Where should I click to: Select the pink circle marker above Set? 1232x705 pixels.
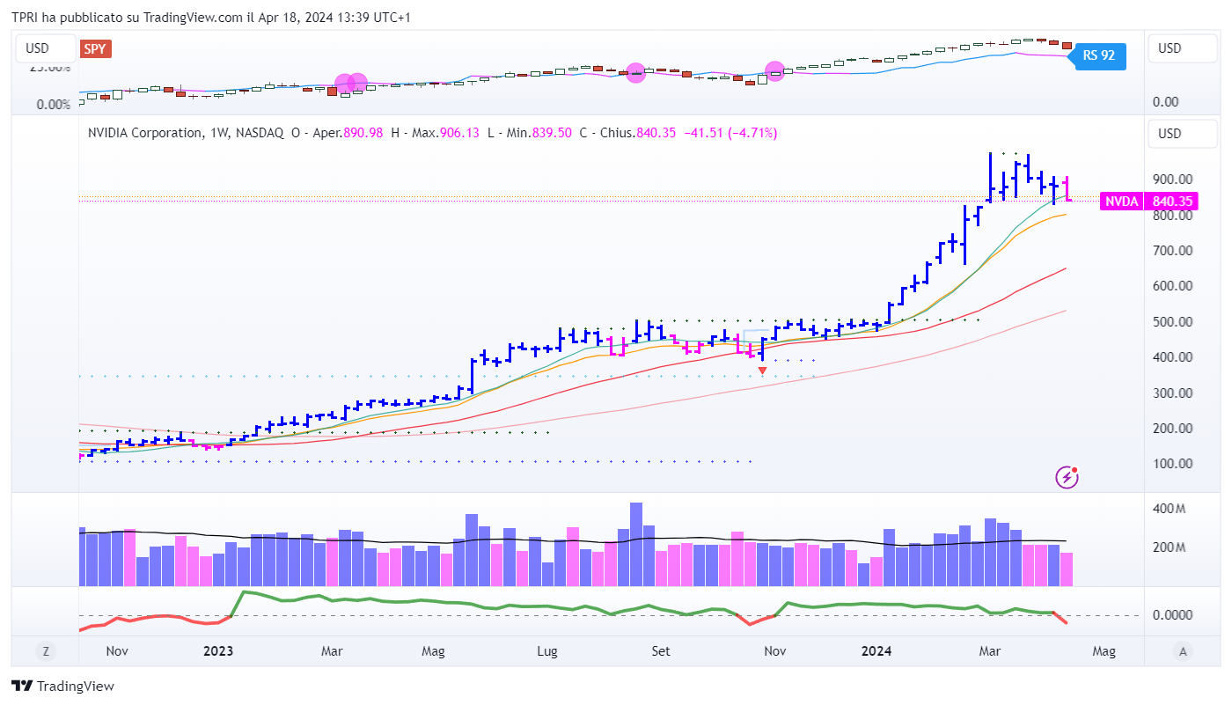pos(636,73)
